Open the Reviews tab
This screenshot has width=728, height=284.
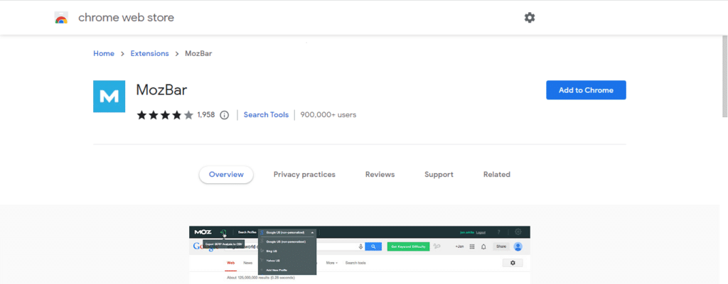click(x=380, y=175)
